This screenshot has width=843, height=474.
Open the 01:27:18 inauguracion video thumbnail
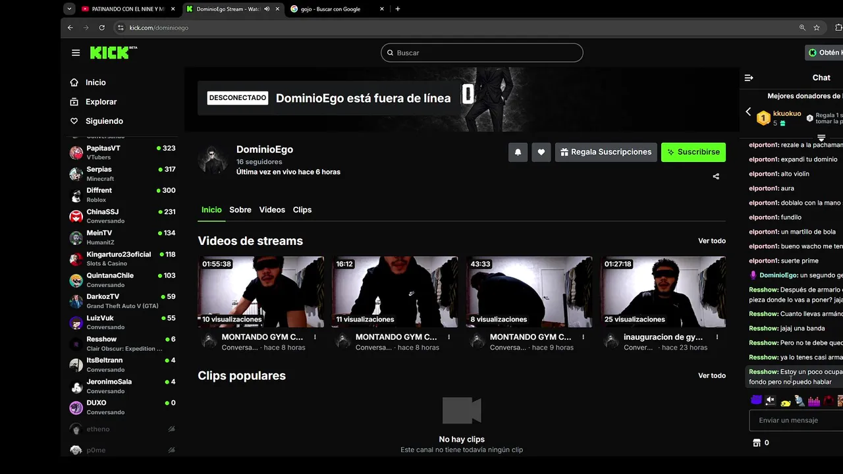click(x=663, y=292)
